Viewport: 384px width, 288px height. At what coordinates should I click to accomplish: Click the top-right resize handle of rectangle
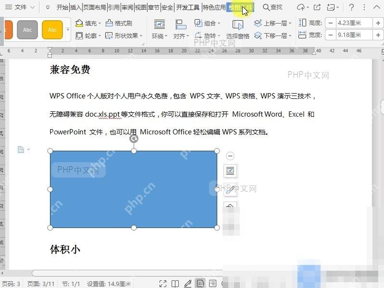217,151
